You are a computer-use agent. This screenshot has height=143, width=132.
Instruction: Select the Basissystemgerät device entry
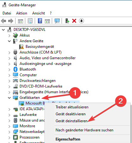(x=40, y=47)
